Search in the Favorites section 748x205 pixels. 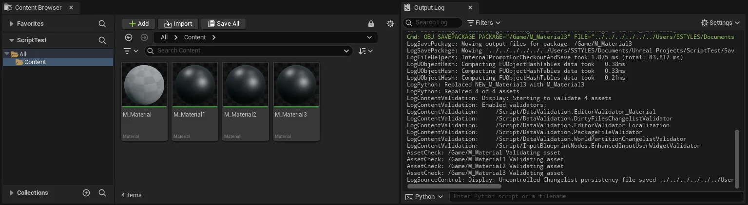pyautogui.click(x=102, y=24)
